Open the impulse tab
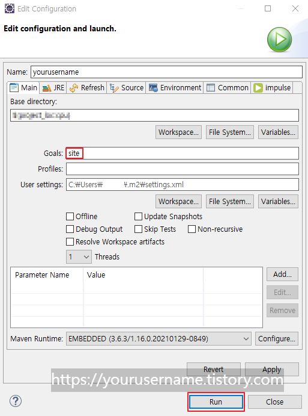308x416 pixels. pyautogui.click(x=272, y=87)
